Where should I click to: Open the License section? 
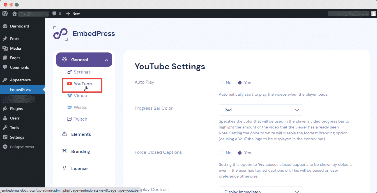tap(79, 168)
